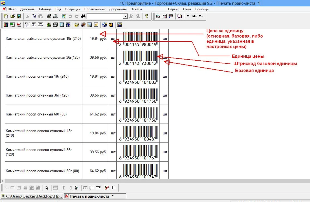
Task: Open file with the folder icon
Action: (x=13, y=16)
